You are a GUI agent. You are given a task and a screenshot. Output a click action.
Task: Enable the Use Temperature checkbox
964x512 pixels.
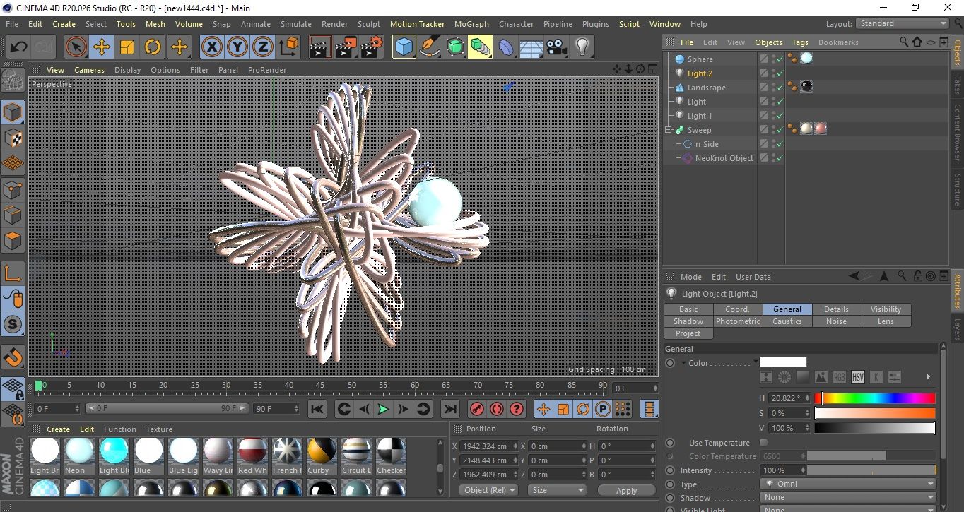tap(763, 443)
